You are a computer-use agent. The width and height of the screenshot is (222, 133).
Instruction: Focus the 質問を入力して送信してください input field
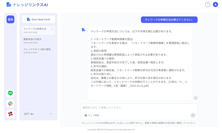coord(139,108)
